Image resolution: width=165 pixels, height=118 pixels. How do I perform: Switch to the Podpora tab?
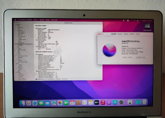tap(132, 34)
